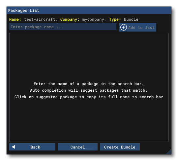Click the yellow Company label
This screenshot has height=161, width=178.
[70, 19]
